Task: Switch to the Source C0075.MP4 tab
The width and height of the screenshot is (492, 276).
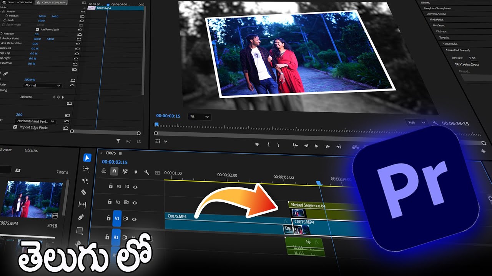Action: 18,2
